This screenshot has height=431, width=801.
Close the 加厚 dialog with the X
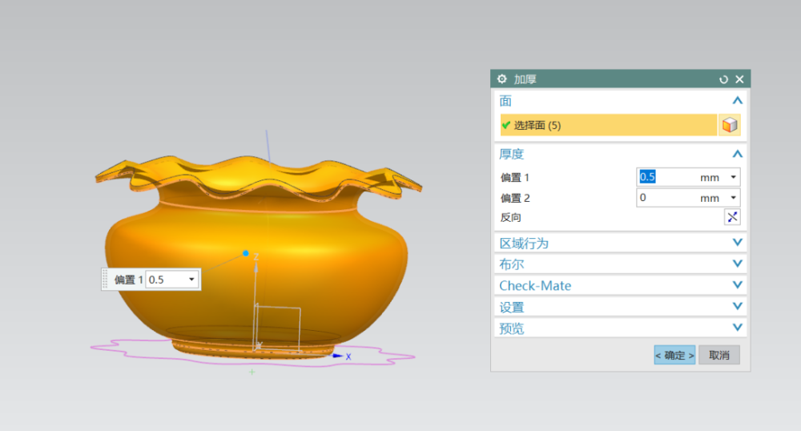(739, 79)
